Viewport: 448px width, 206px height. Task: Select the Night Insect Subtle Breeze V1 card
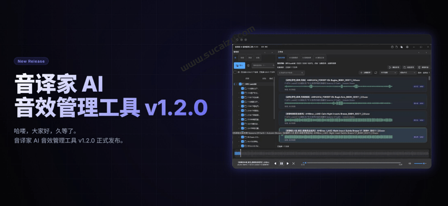(353, 135)
